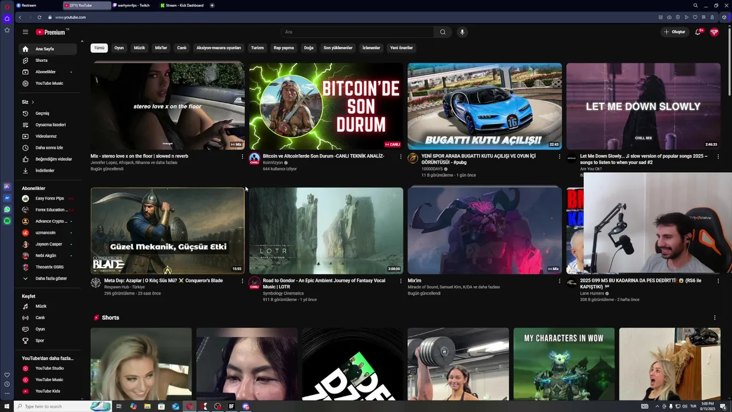Expand the Siz section chevron
732x412 pixels.
(x=33, y=102)
